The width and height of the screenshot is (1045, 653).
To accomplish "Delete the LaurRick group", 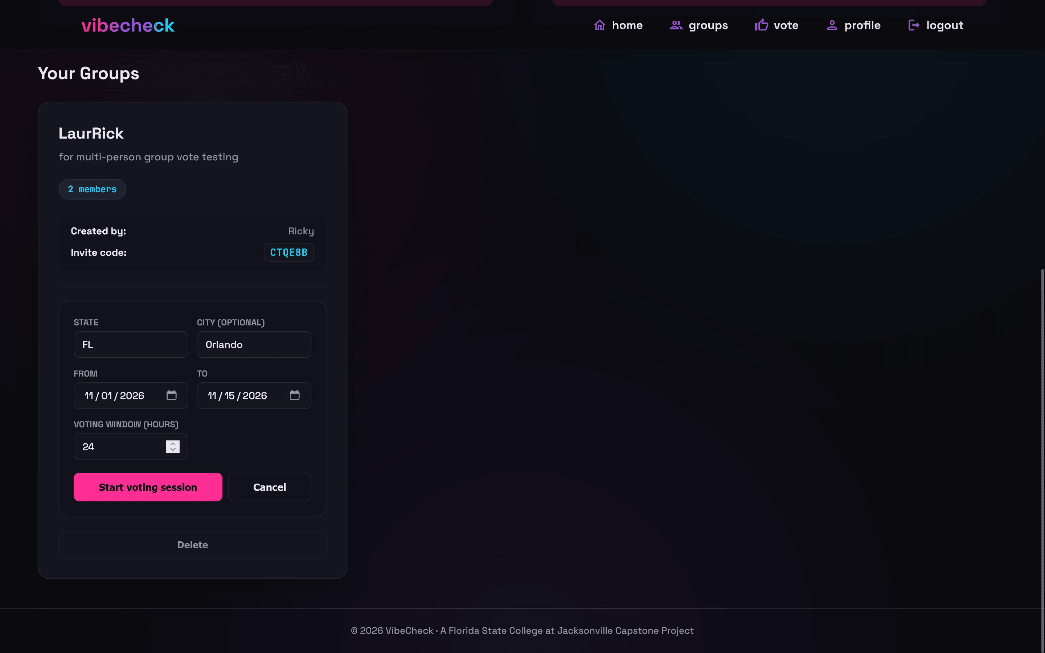I will click(193, 545).
